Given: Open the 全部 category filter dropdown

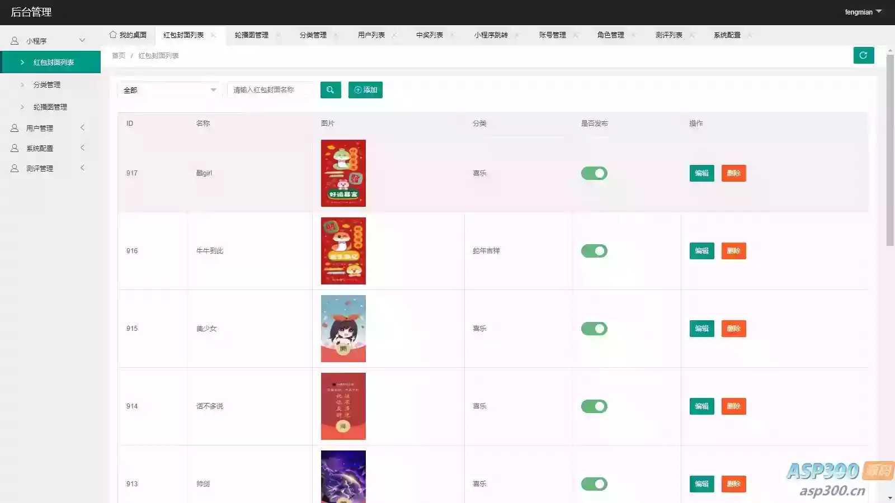Looking at the screenshot, I should 169,90.
